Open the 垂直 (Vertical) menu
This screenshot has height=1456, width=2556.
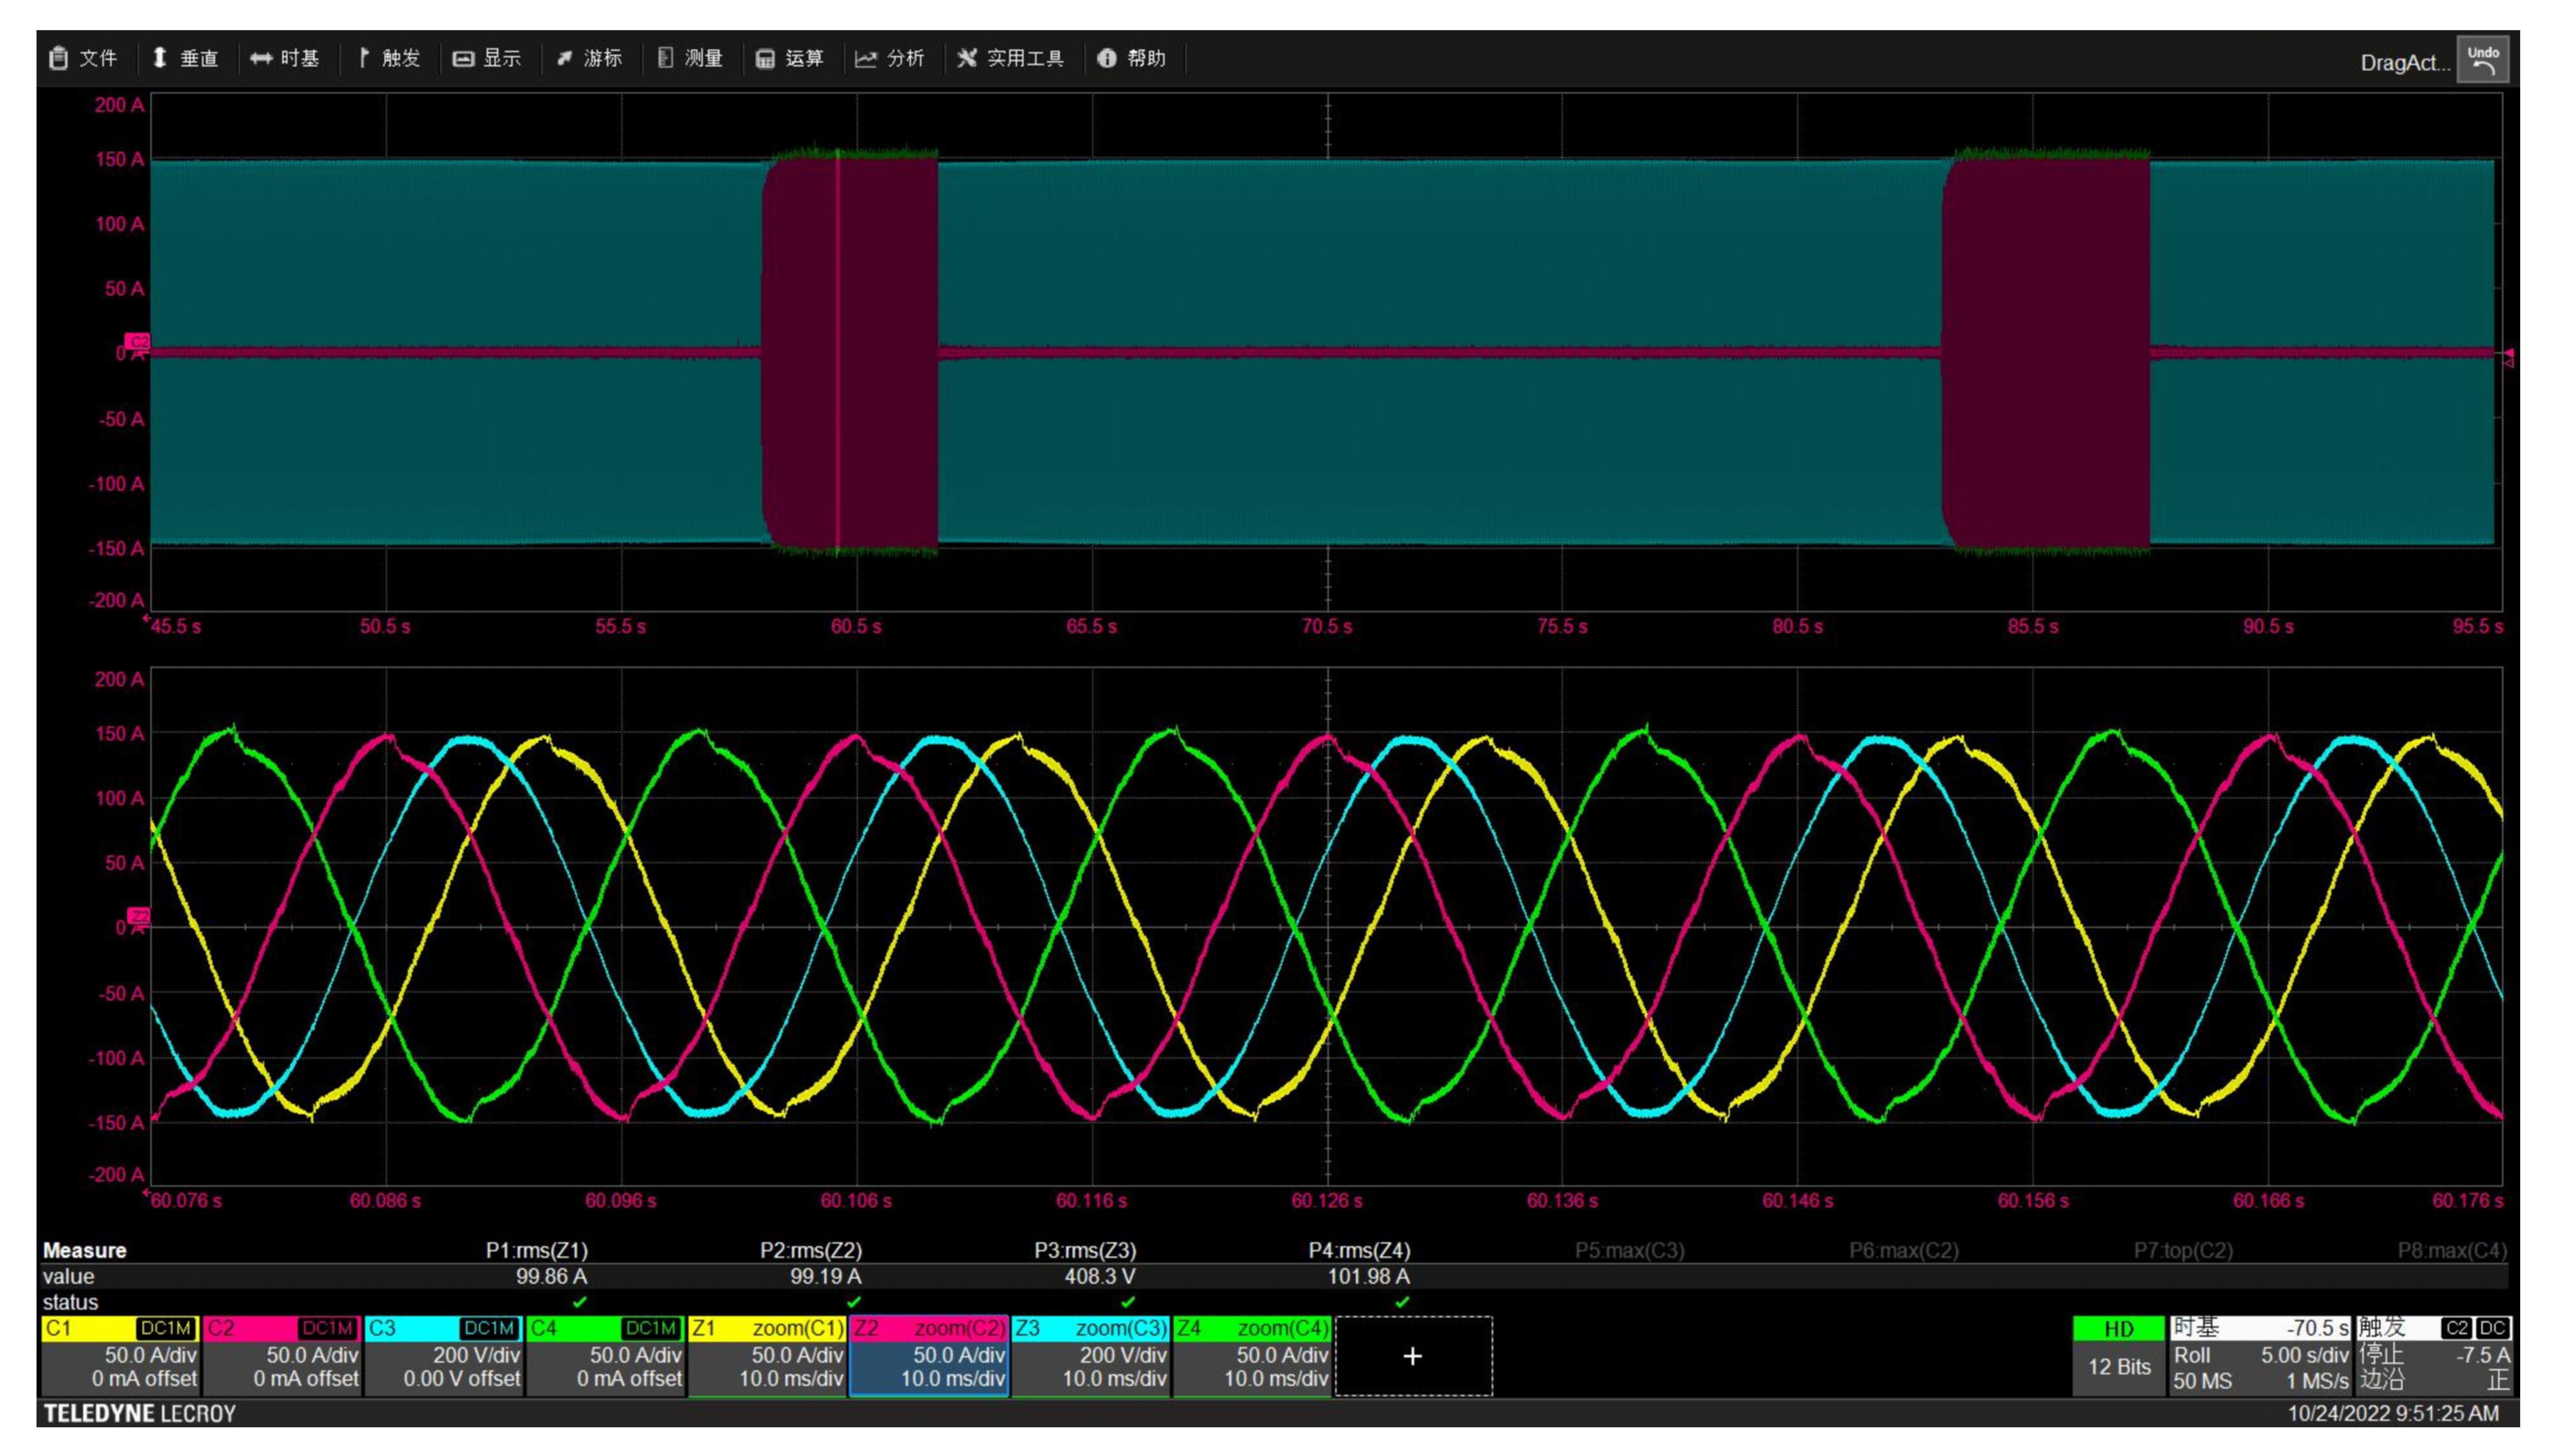[185, 58]
